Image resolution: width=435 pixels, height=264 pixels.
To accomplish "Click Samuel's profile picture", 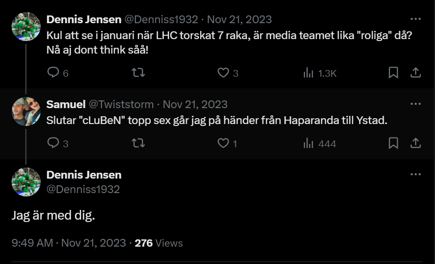I will point(26,111).
